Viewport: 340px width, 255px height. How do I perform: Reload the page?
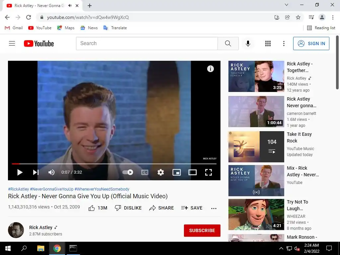coord(29,17)
